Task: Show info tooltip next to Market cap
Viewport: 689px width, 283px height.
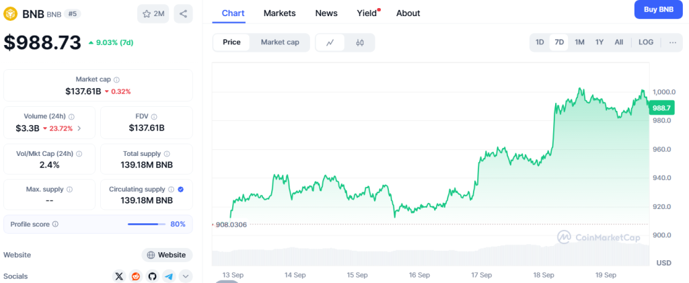Action: point(116,80)
